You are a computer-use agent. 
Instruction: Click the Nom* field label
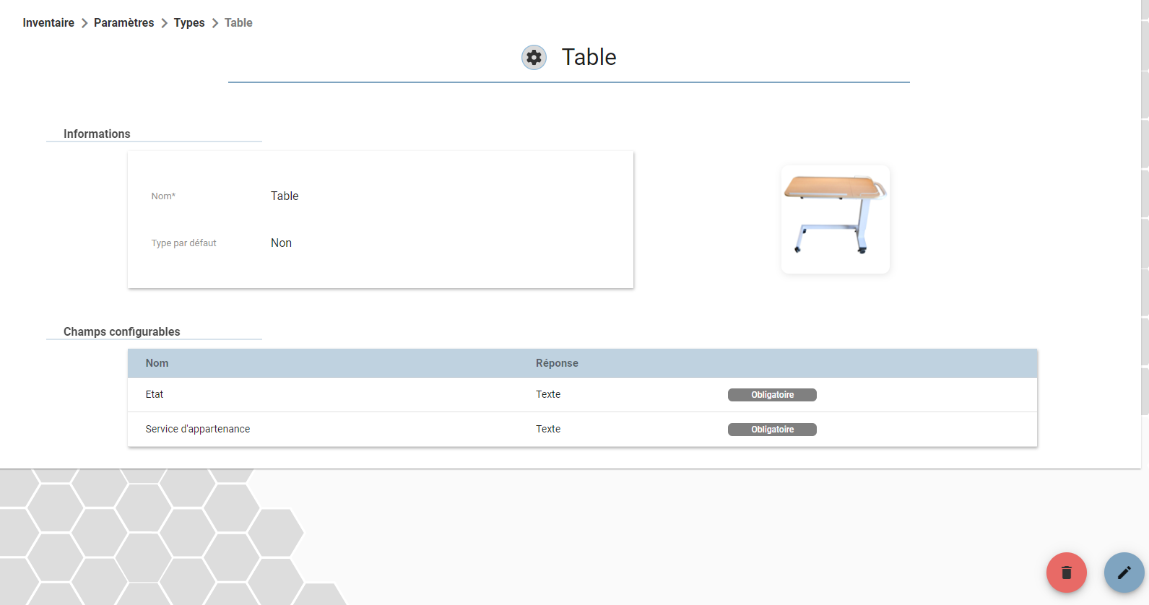[x=163, y=196]
